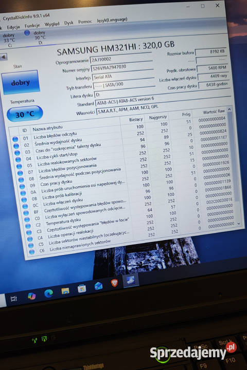Open Outlook mail from taskbar

pos(98,286)
